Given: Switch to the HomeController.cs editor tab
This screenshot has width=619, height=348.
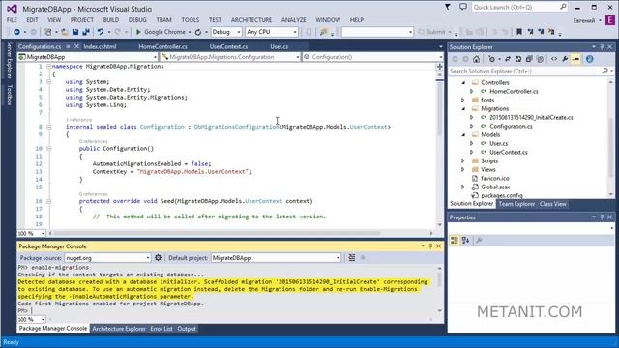Looking at the screenshot, I should [x=163, y=47].
